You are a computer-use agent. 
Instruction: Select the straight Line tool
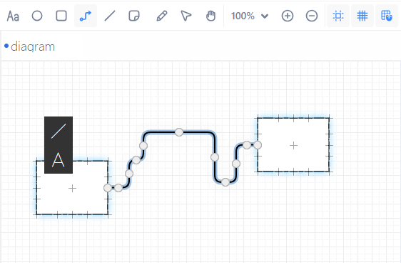coord(110,16)
